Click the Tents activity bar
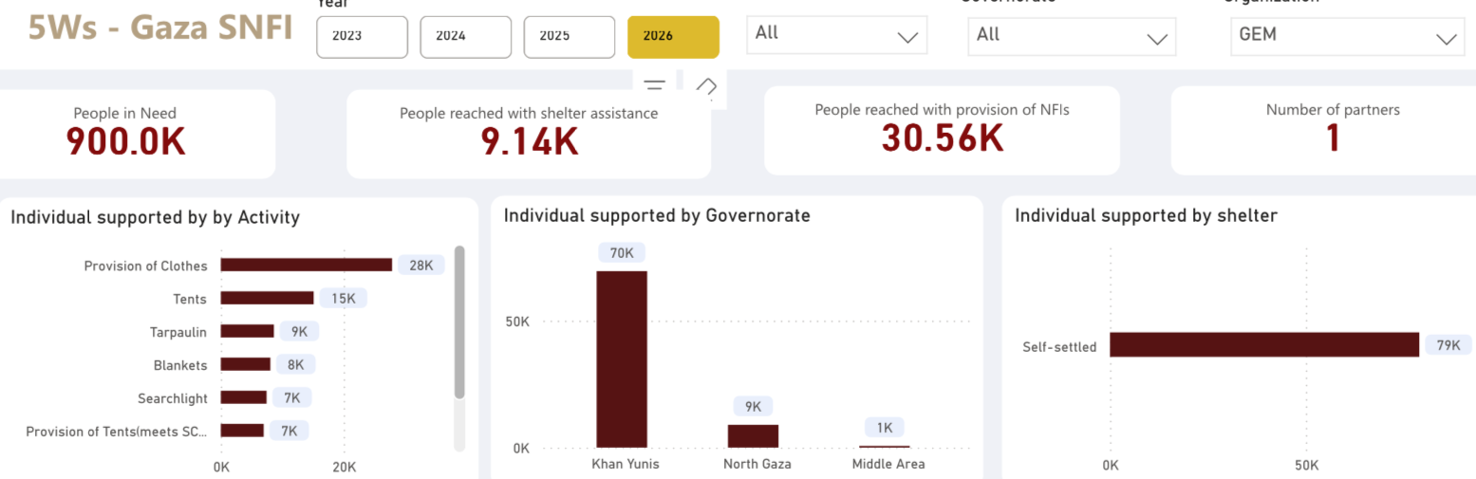 [267, 298]
